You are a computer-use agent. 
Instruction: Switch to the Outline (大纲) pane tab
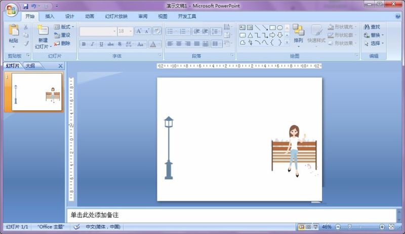(31, 66)
